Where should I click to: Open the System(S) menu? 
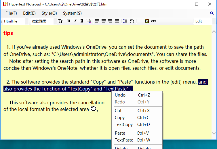(72, 13)
